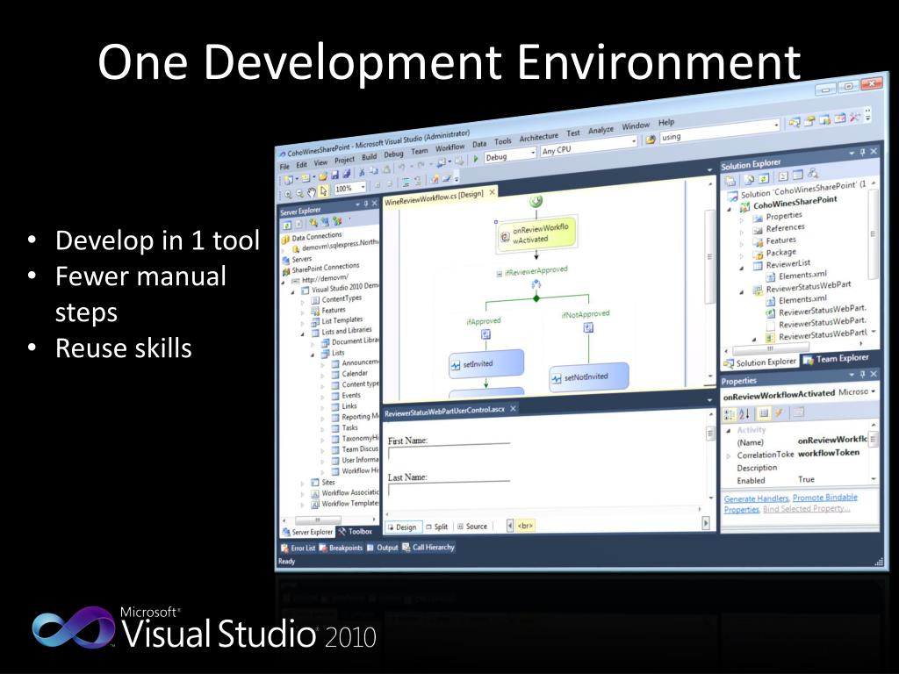Open the Properties object selector dropdown
The width and height of the screenshot is (899, 674).
point(873,391)
